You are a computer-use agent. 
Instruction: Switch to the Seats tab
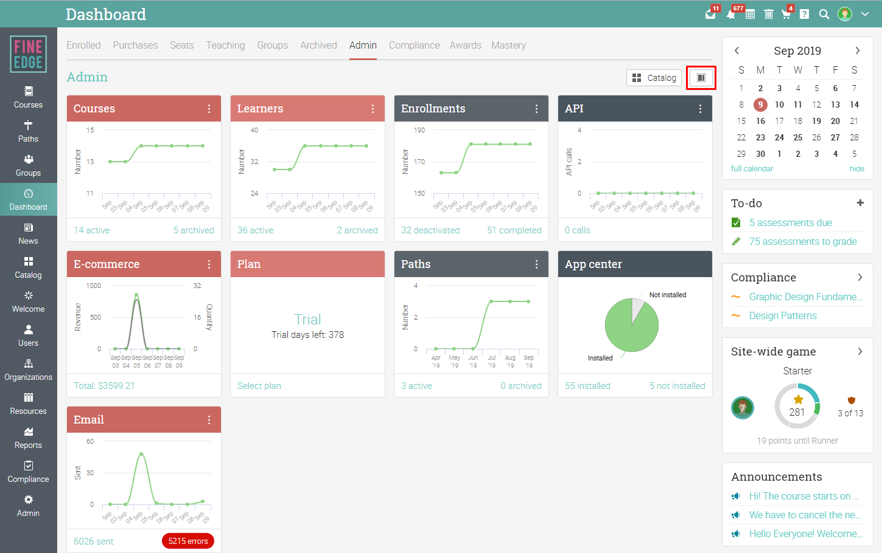click(x=182, y=45)
